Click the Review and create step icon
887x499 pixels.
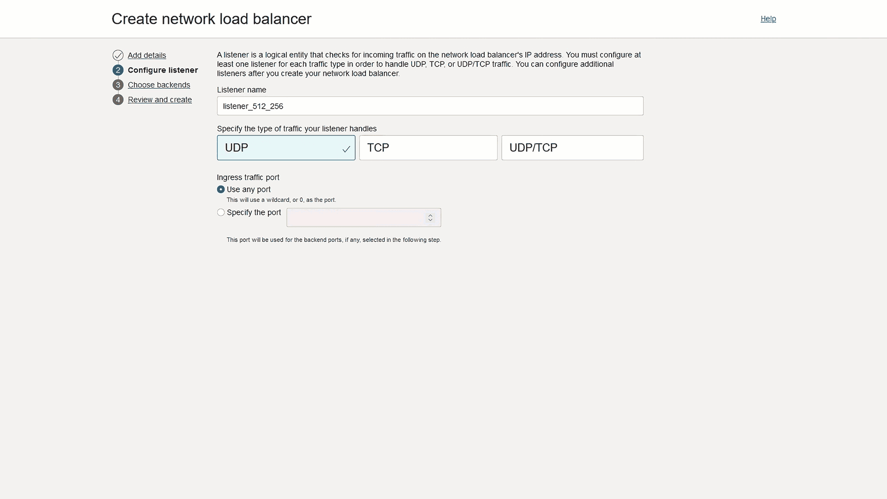(118, 99)
